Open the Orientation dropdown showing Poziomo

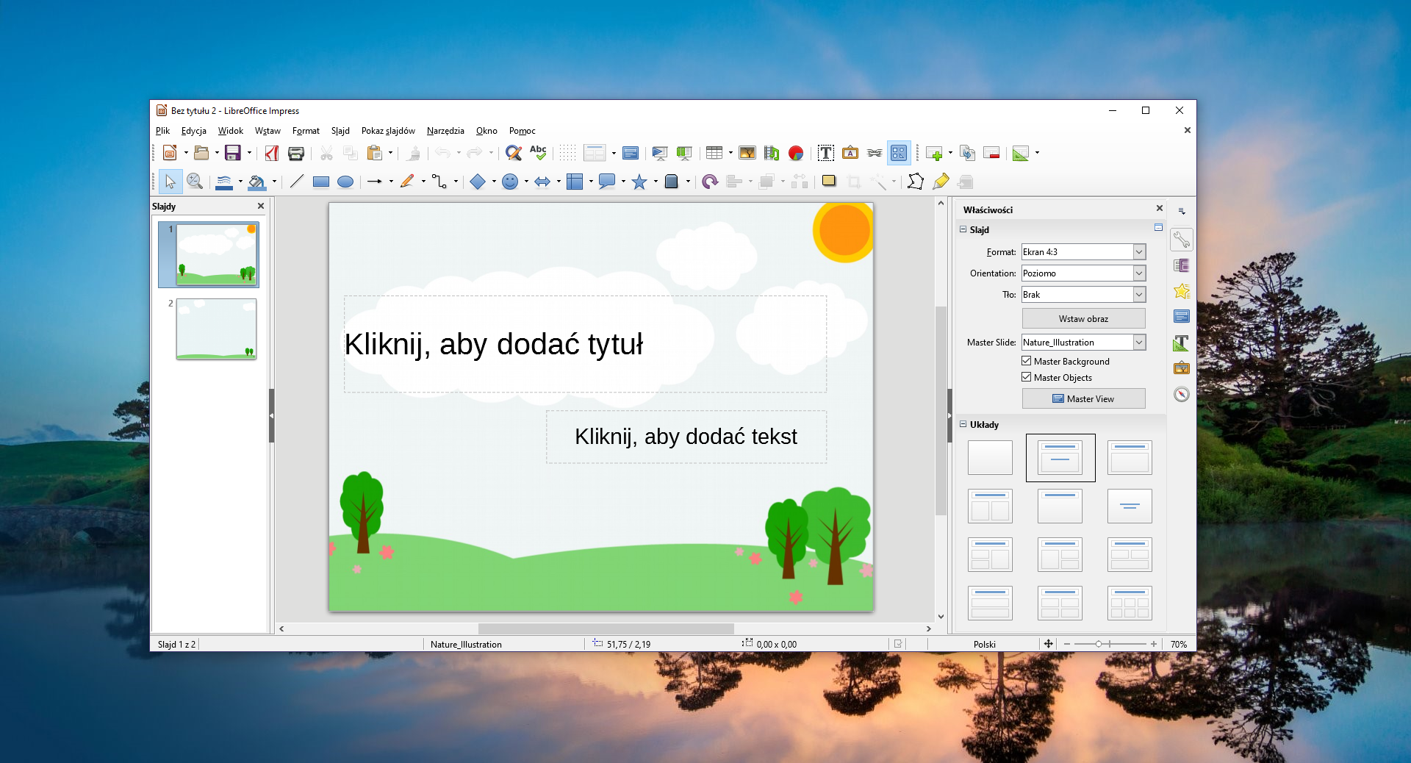(x=1138, y=273)
